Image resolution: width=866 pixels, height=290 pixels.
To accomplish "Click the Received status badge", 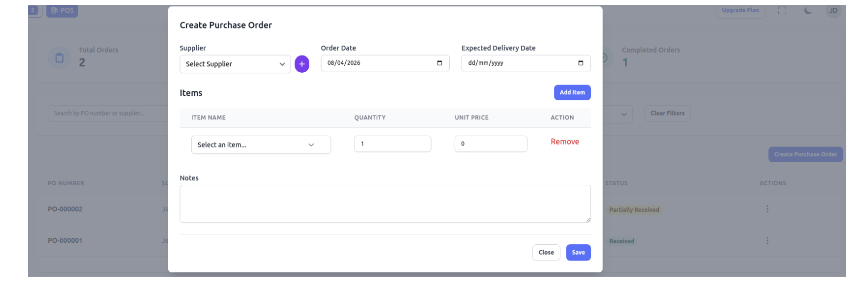I will [x=621, y=241].
